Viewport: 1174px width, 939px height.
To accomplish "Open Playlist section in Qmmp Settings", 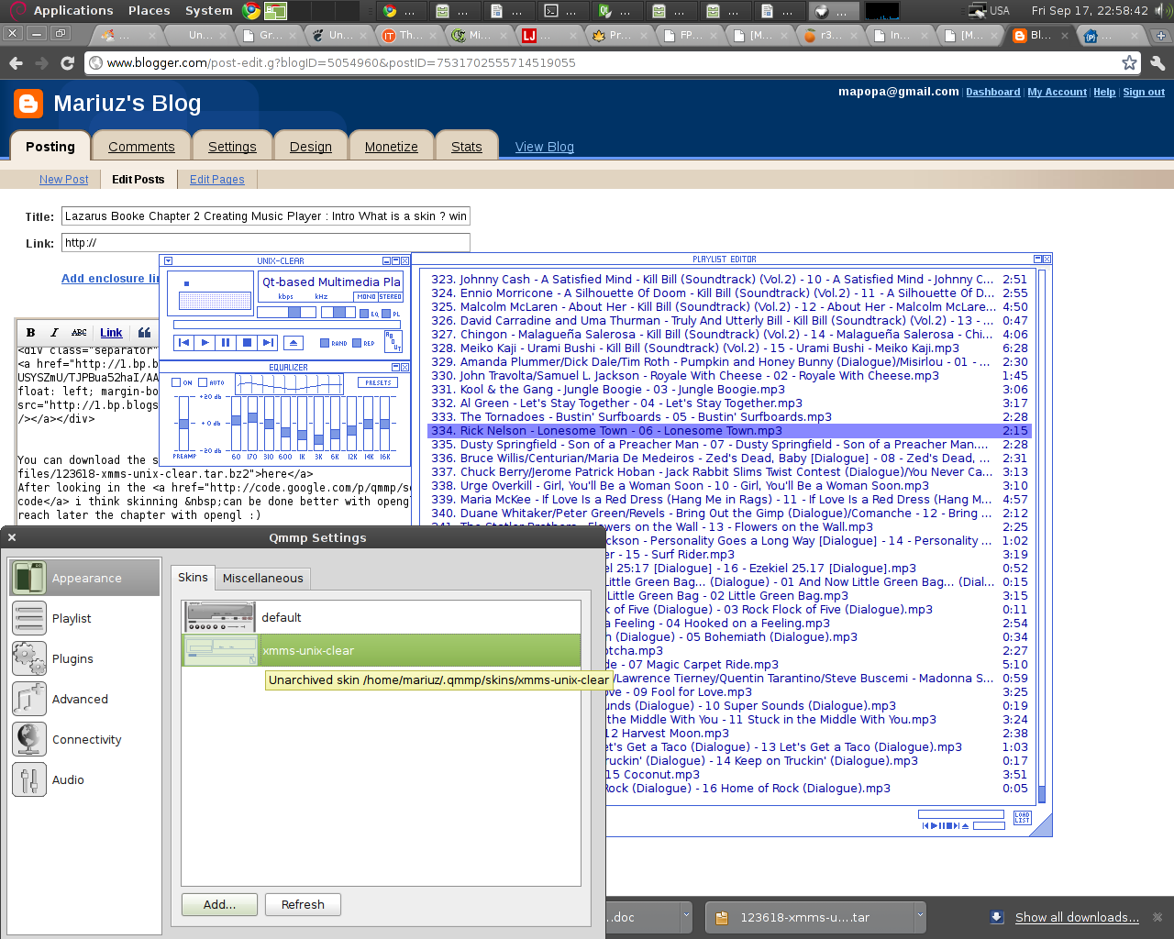I will (x=84, y=618).
